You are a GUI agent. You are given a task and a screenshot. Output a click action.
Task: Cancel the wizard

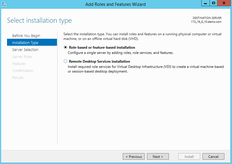click(x=213, y=156)
